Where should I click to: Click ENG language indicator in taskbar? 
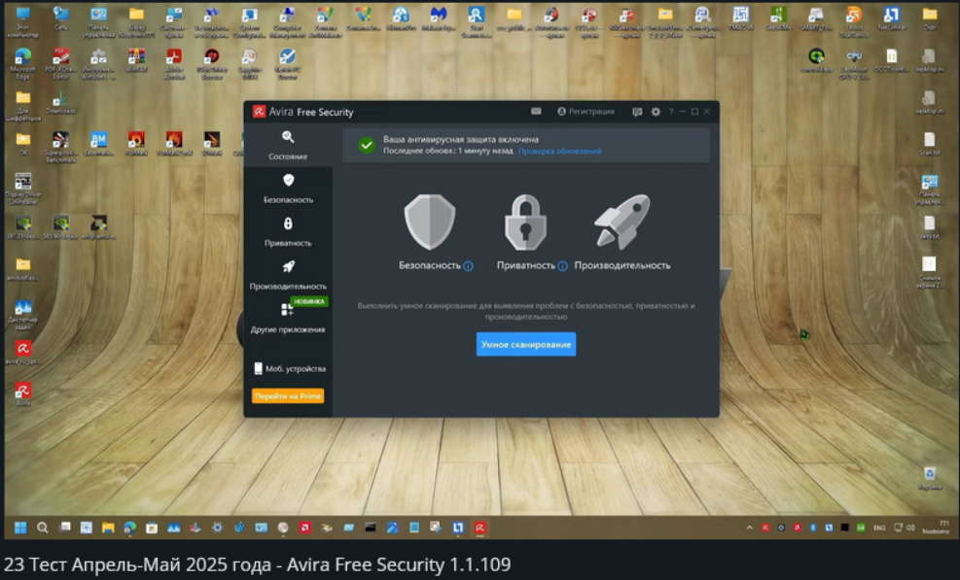coord(879,528)
